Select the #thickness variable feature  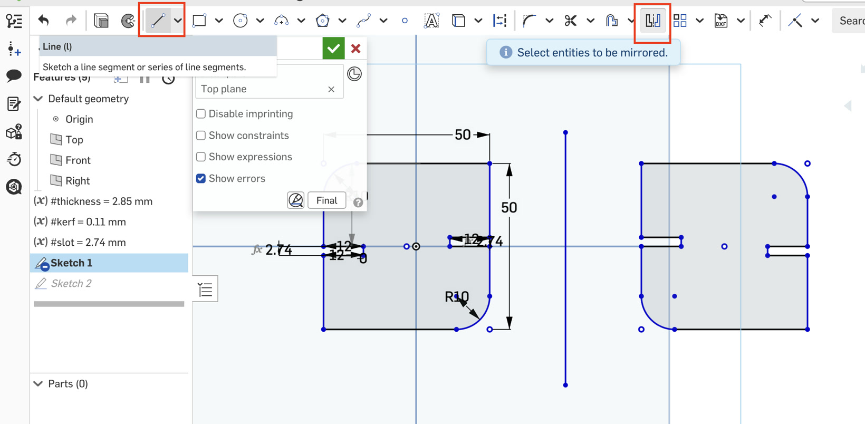click(101, 201)
